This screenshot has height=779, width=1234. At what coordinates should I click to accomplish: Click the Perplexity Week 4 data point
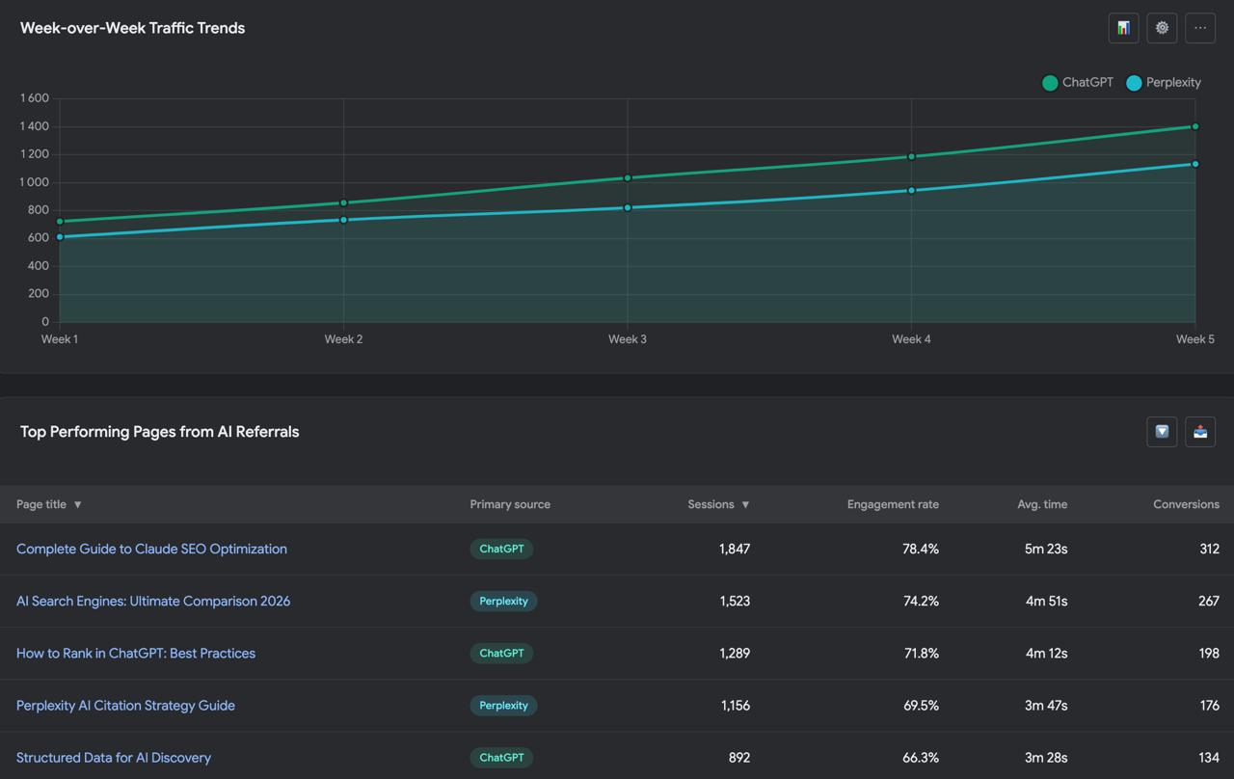coord(912,190)
